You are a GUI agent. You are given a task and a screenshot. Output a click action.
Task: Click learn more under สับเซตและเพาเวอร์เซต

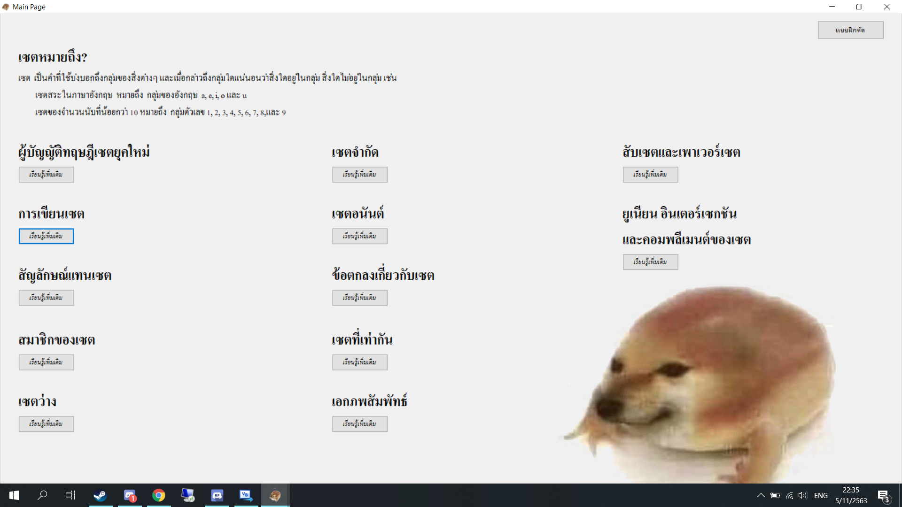click(650, 175)
